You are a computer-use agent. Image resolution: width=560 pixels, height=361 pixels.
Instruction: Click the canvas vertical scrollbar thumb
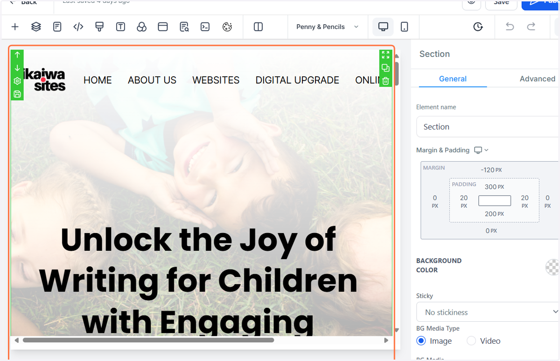397,73
